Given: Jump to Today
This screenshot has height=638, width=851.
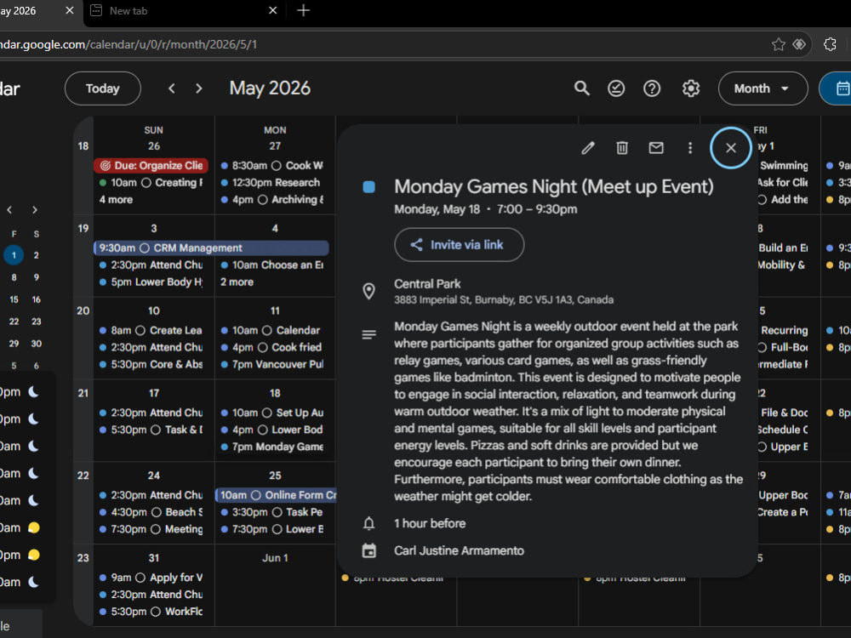Looking at the screenshot, I should (x=103, y=88).
